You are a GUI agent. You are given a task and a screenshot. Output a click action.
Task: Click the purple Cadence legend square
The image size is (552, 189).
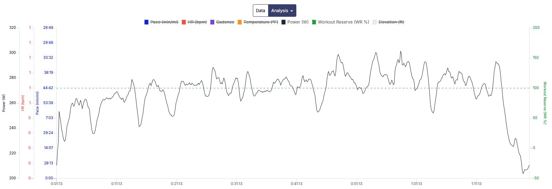tap(213, 22)
